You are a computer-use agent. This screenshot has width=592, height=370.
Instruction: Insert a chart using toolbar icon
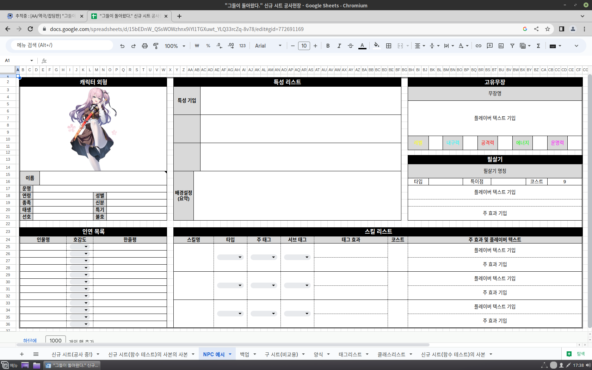click(x=501, y=46)
